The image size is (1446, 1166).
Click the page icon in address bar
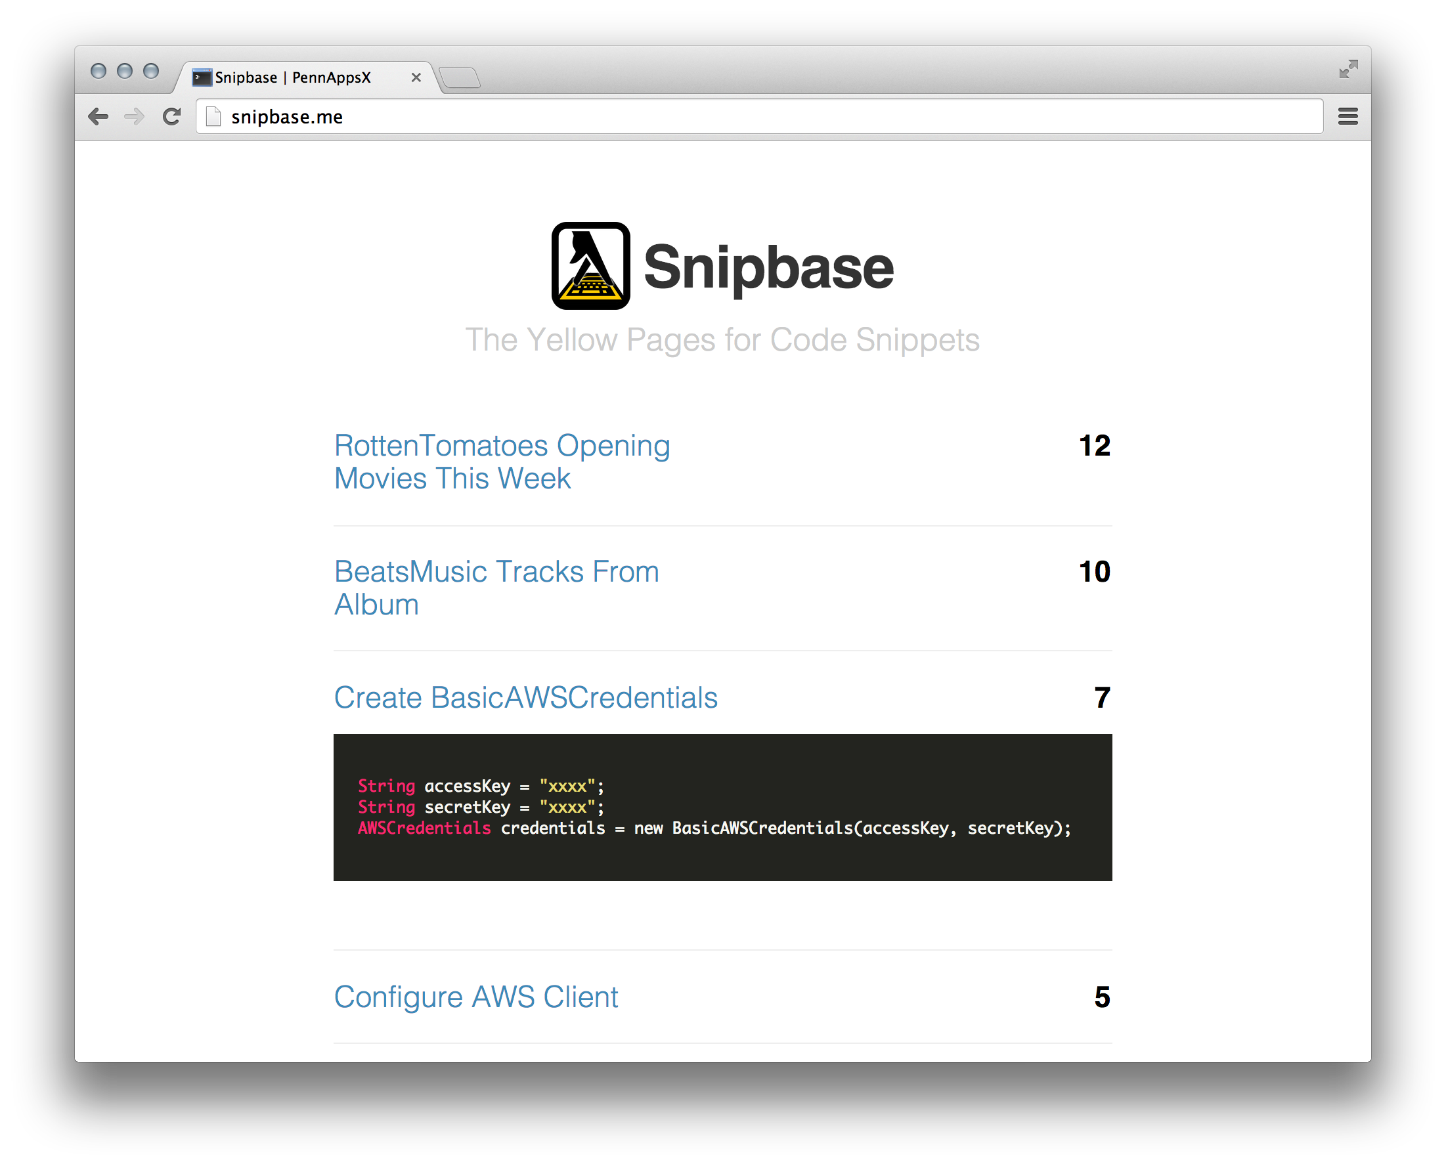click(x=213, y=117)
